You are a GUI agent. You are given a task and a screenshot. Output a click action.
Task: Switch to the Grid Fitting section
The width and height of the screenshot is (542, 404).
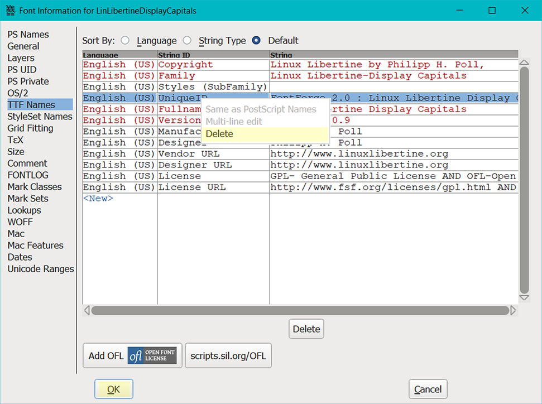tap(30, 128)
